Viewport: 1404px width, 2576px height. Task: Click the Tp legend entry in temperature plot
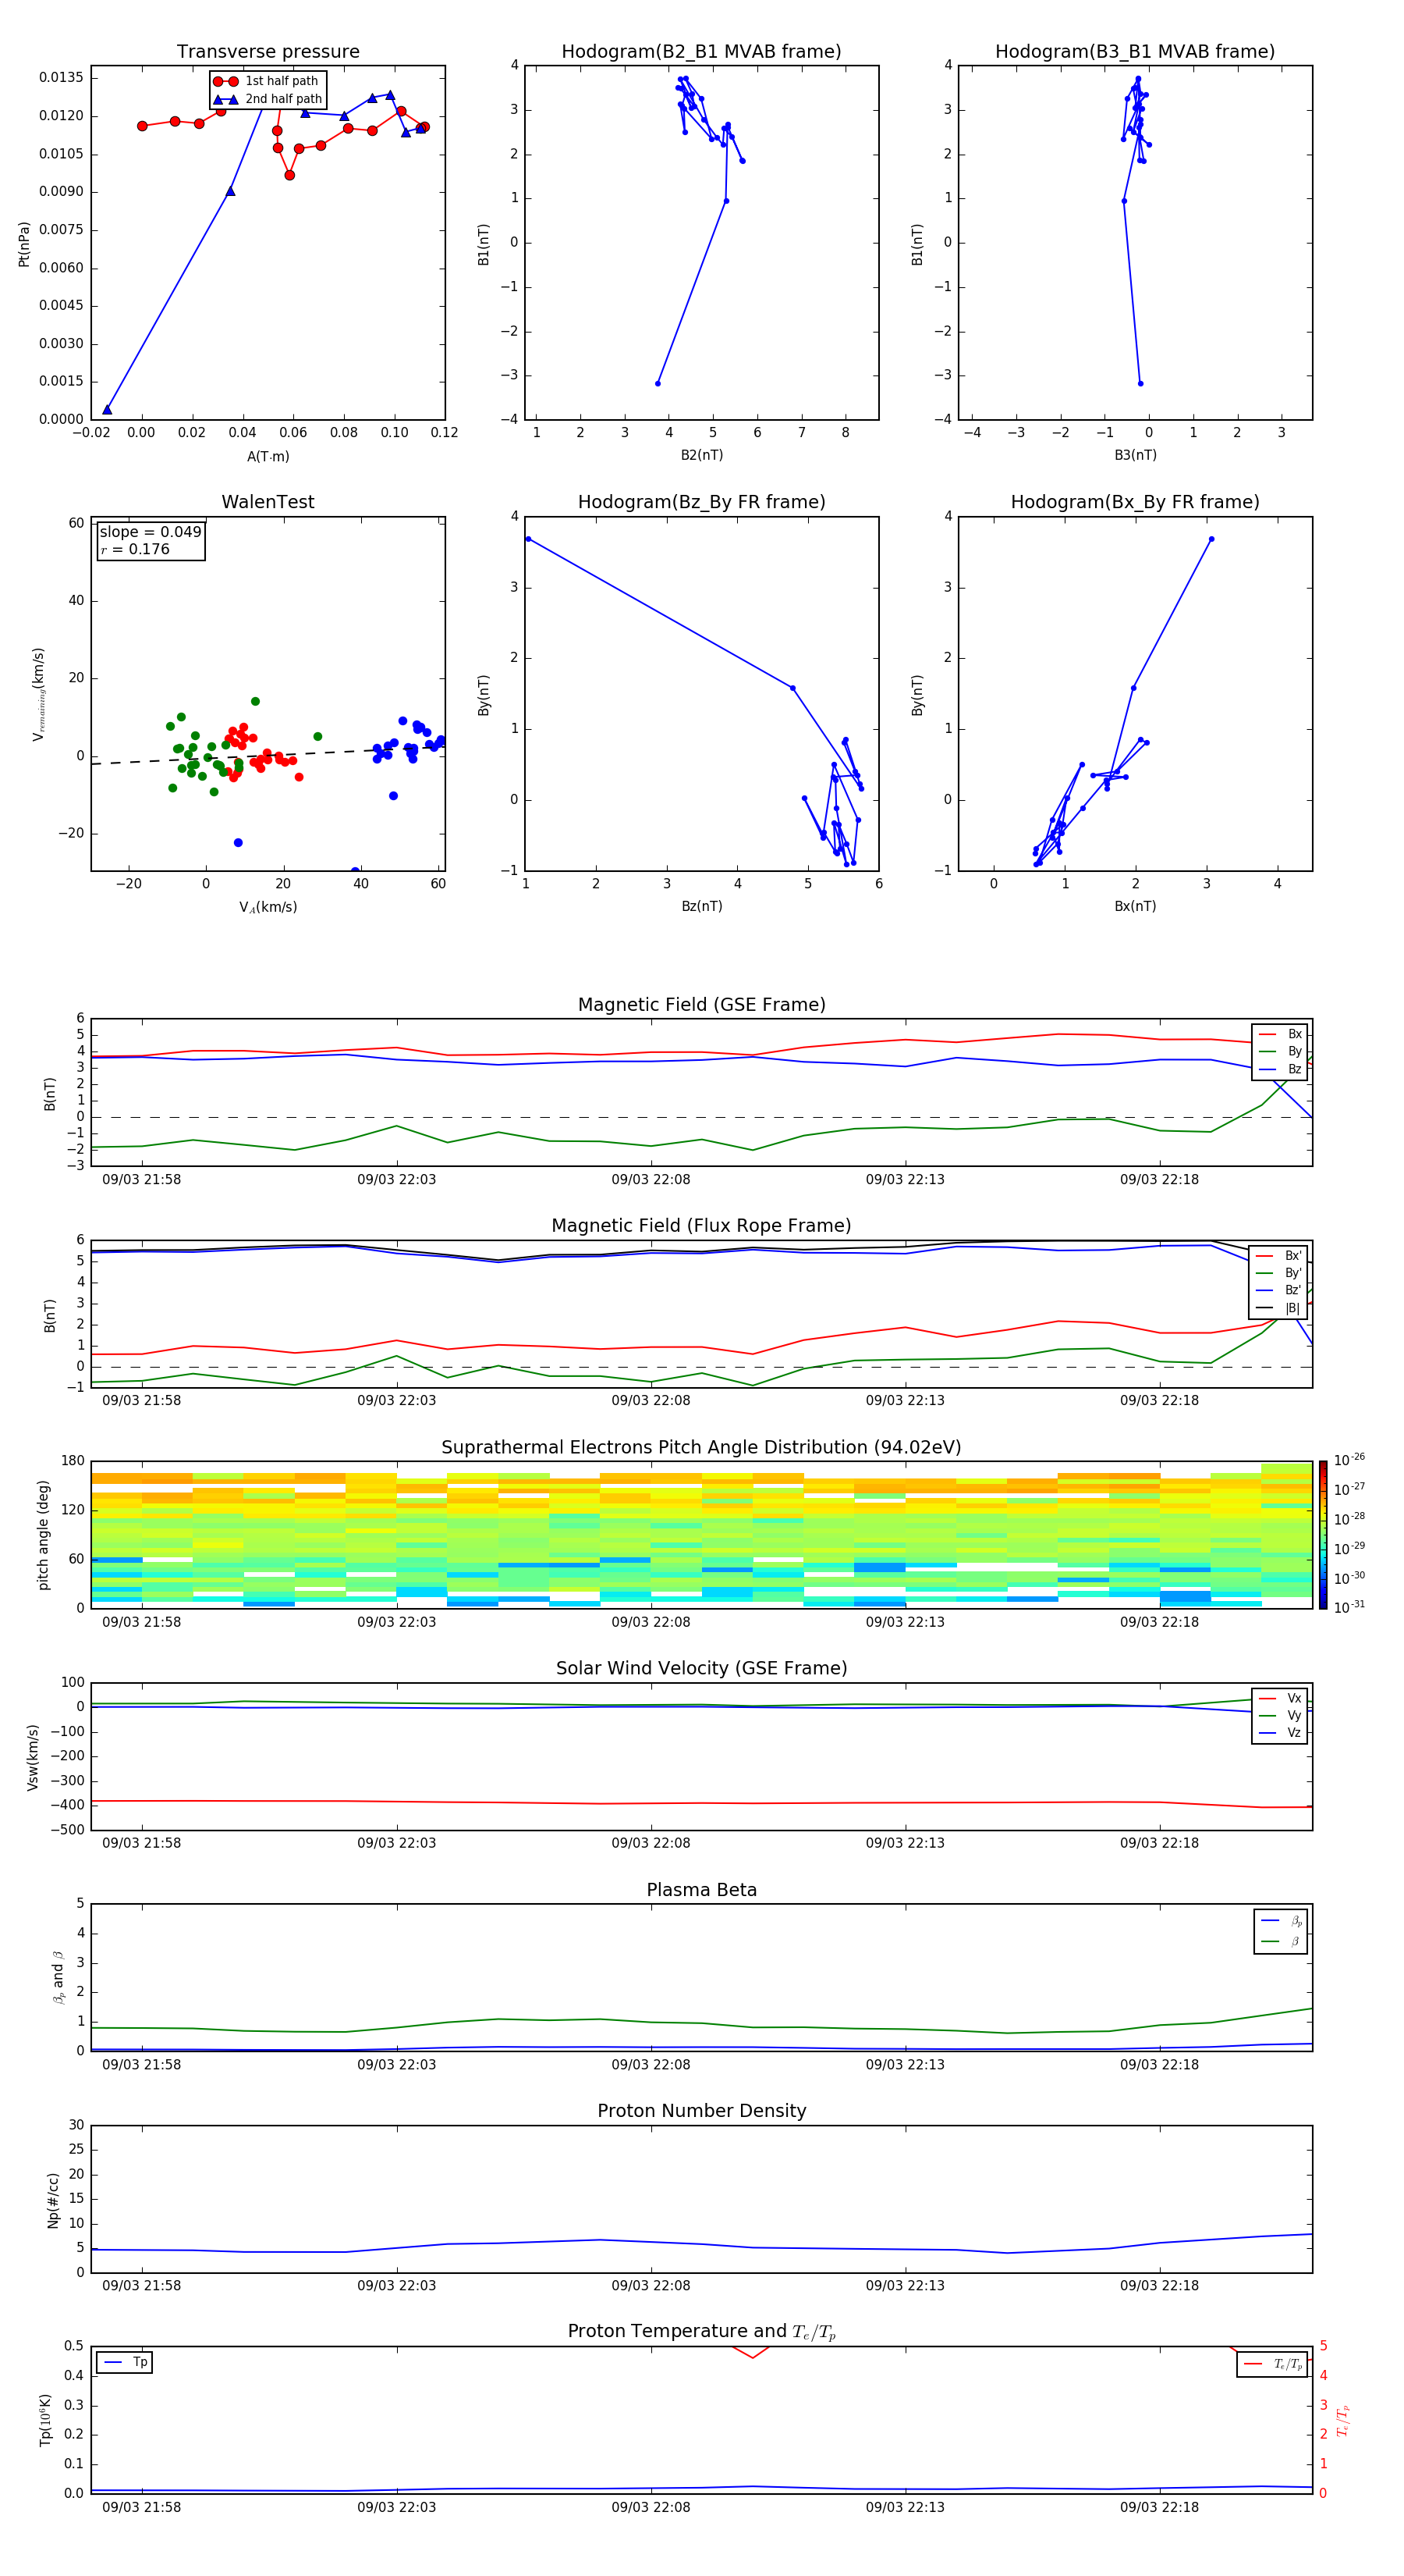125,2362
